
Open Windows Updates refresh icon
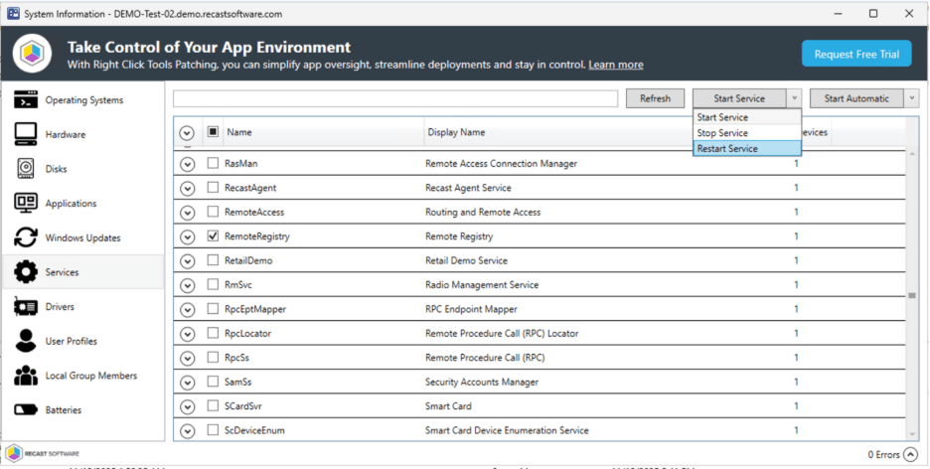pyautogui.click(x=26, y=237)
